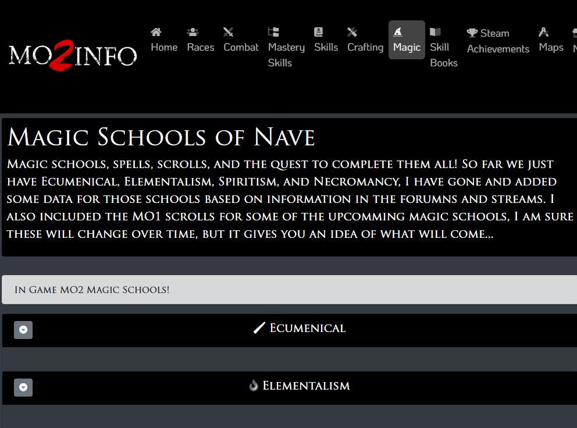
Task: Click the house icon for Home
Action: pos(156,32)
